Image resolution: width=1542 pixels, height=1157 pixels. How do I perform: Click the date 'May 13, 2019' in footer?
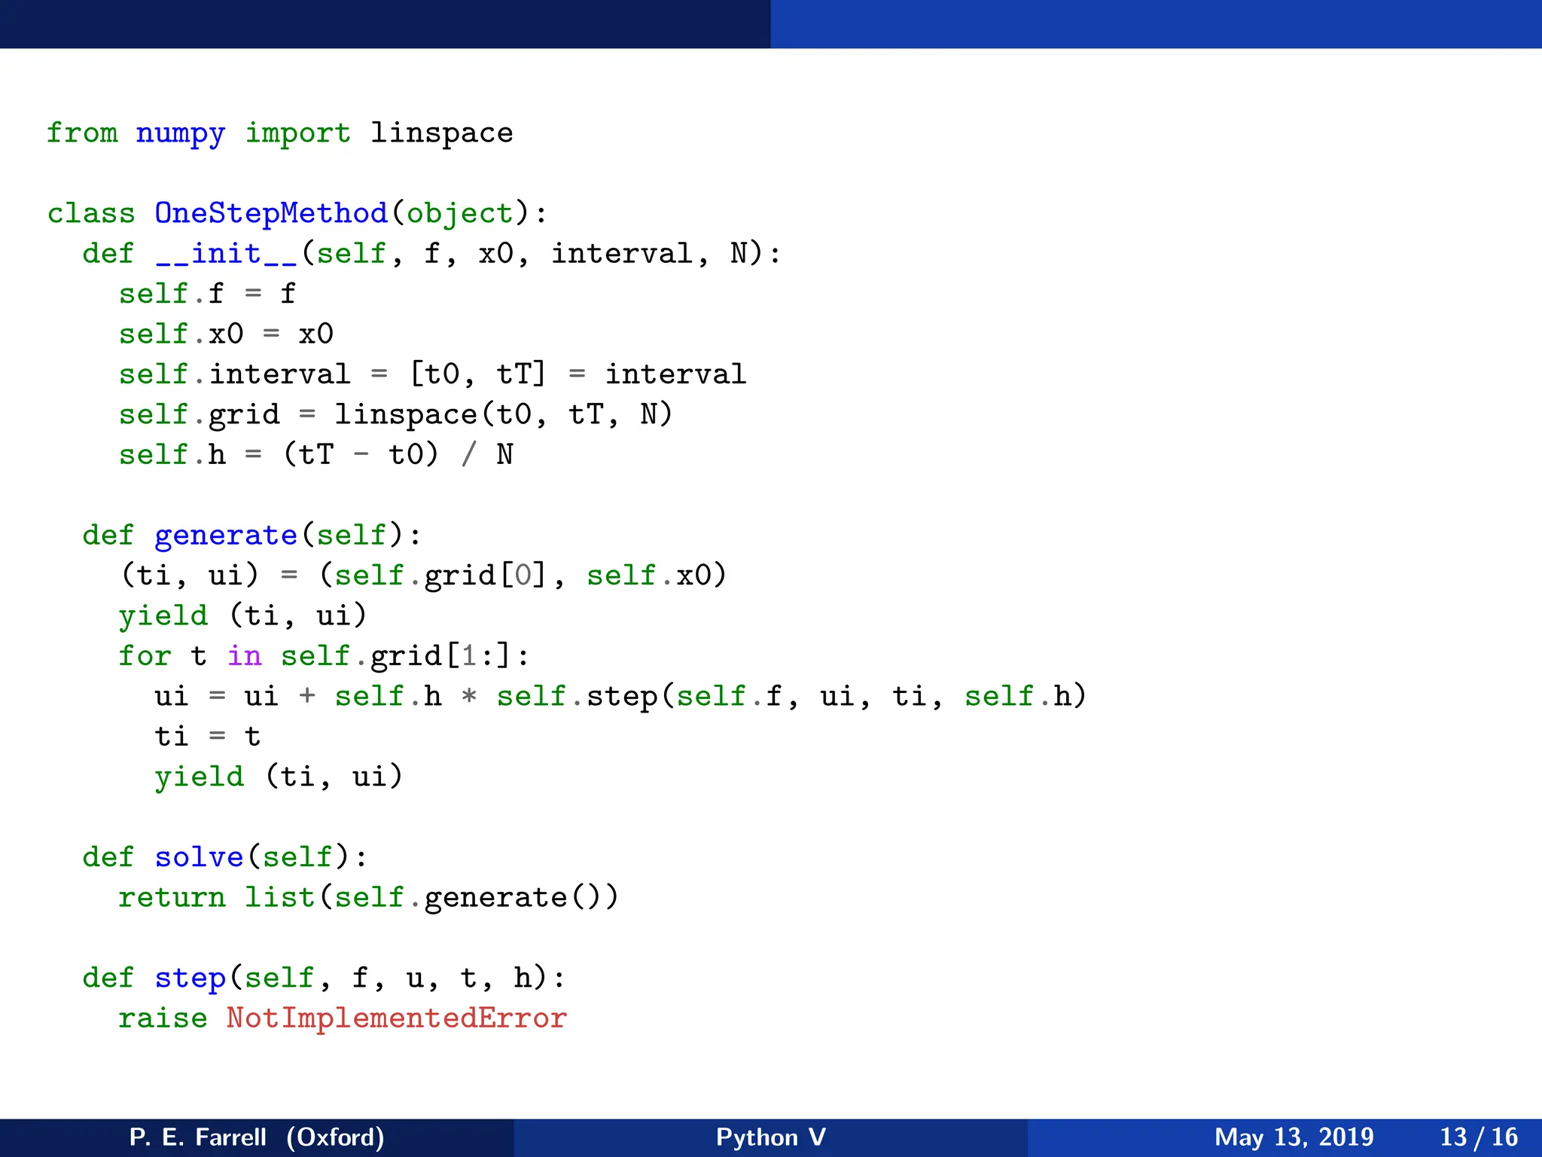pos(1294,1137)
